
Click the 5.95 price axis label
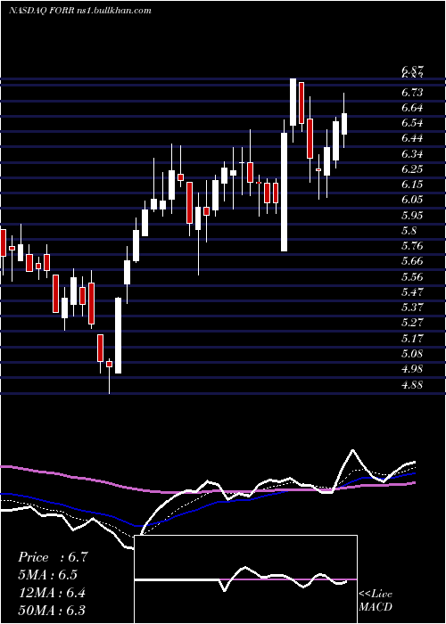click(x=412, y=215)
